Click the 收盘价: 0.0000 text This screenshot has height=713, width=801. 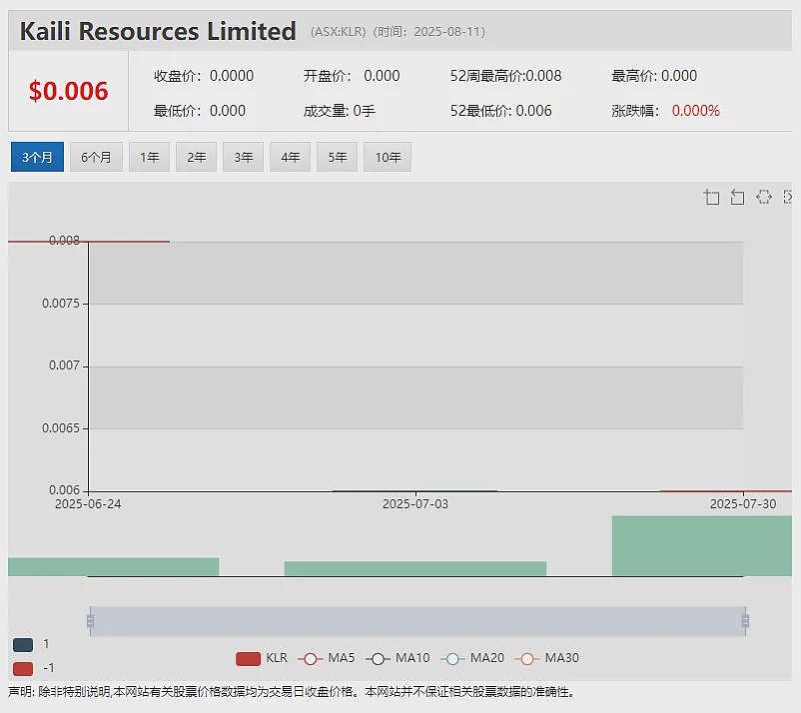pyautogui.click(x=204, y=76)
